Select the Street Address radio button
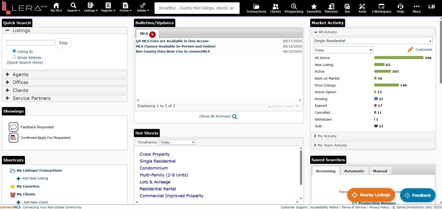This screenshot has height=209, width=442. coord(14,57)
